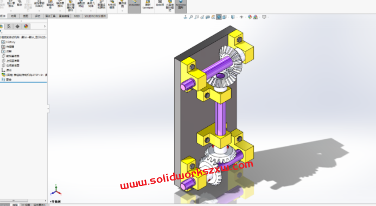Image resolution: width=376 pixels, height=206 pixels.
Task: Select 上视基准面 plane in the tree
Action: (x=10, y=61)
